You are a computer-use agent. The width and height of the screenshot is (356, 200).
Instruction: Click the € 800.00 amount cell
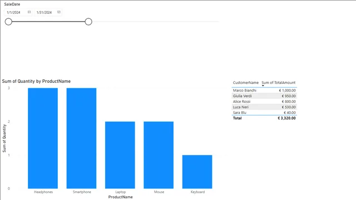point(289,101)
